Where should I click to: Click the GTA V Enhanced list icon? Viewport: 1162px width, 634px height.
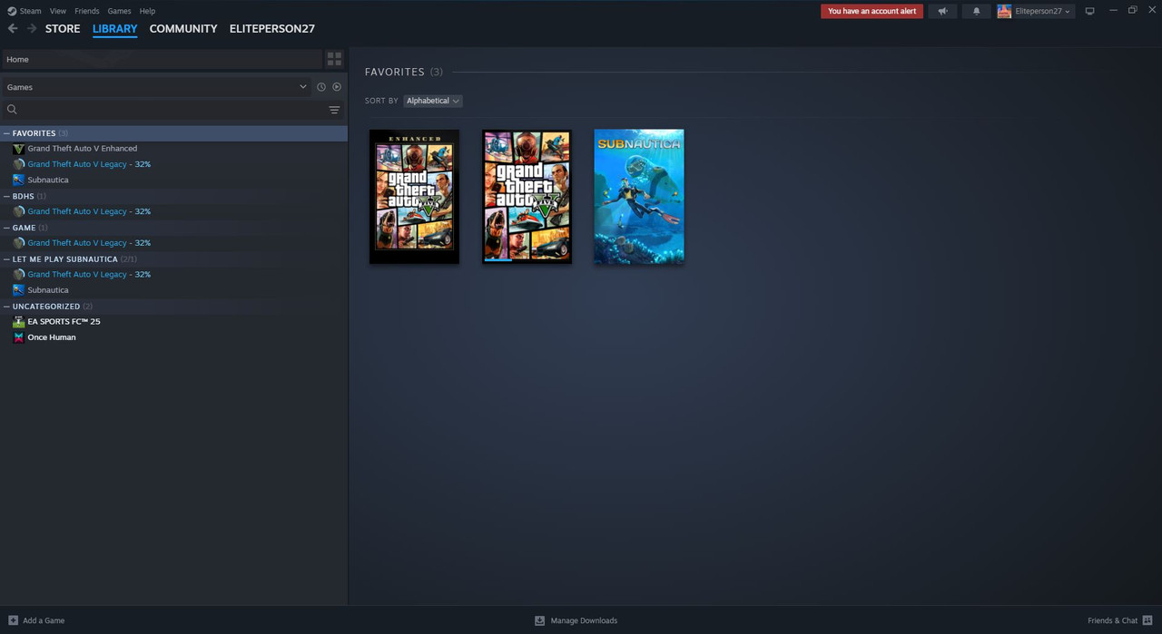click(x=18, y=149)
